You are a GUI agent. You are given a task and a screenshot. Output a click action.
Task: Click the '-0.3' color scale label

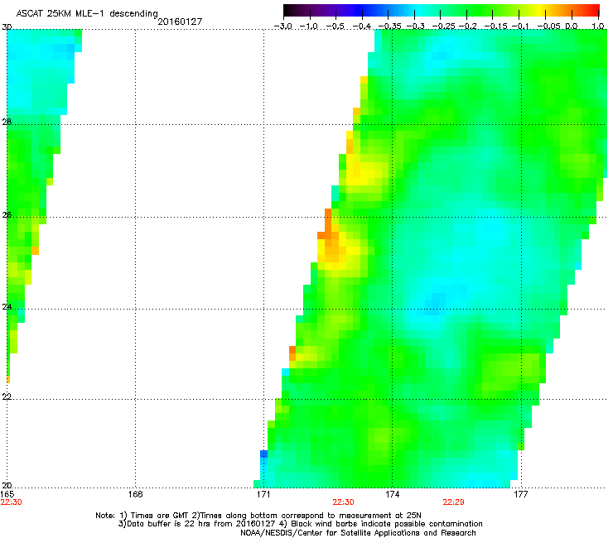415,26
